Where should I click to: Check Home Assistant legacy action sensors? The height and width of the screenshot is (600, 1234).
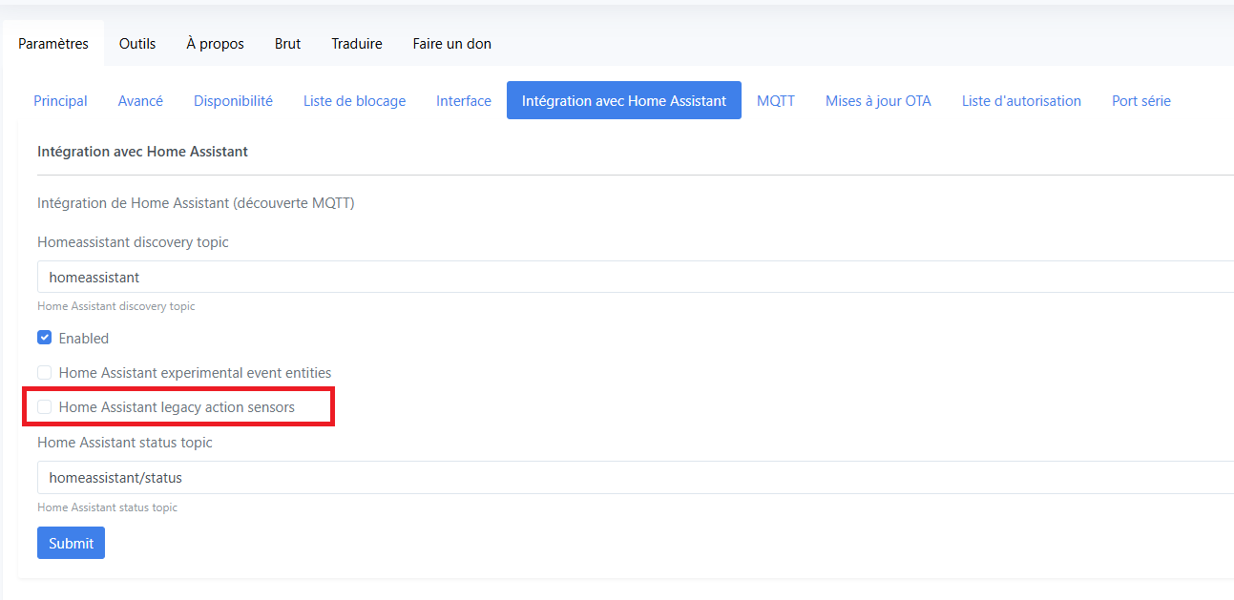pos(44,406)
